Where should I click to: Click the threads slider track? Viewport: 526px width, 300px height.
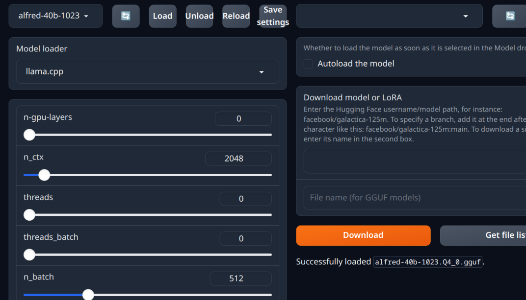[147, 215]
